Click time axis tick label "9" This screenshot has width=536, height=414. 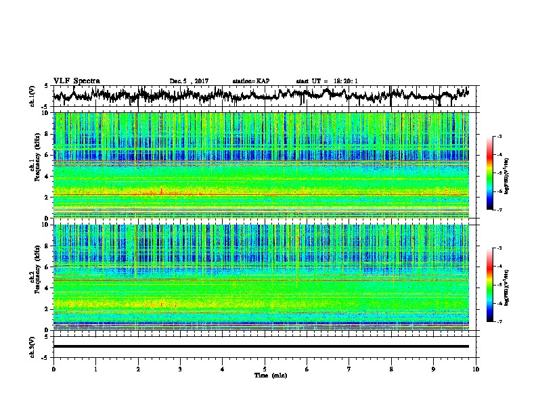click(x=433, y=369)
